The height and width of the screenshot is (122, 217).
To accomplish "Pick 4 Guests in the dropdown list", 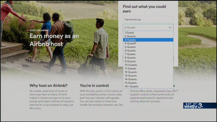I will (x=130, y=44).
